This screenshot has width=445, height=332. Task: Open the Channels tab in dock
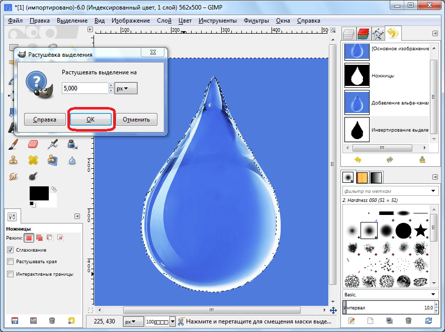[363, 34]
